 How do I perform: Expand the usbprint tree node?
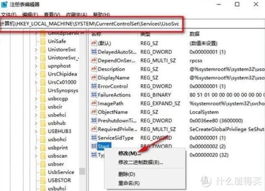click(x=36, y=148)
